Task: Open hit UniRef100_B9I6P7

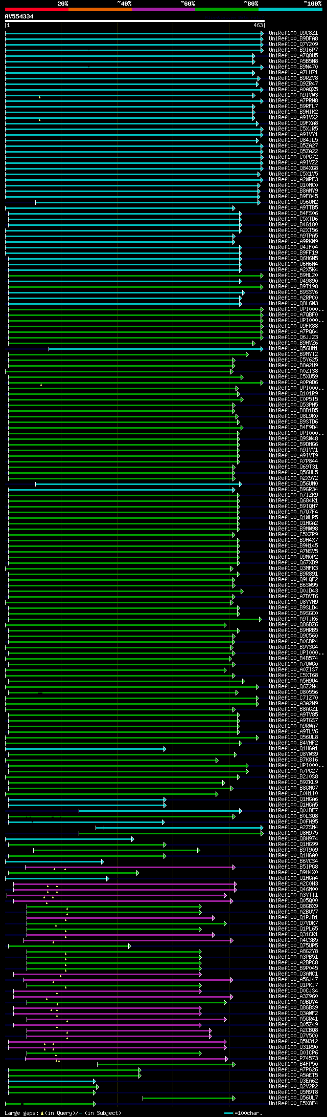Action: [x=293, y=50]
